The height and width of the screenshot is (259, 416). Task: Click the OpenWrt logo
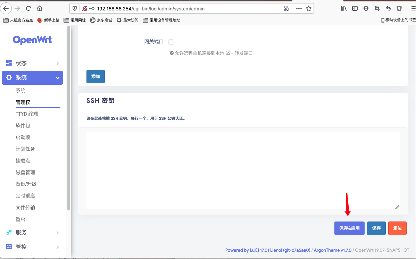pyautogui.click(x=32, y=40)
